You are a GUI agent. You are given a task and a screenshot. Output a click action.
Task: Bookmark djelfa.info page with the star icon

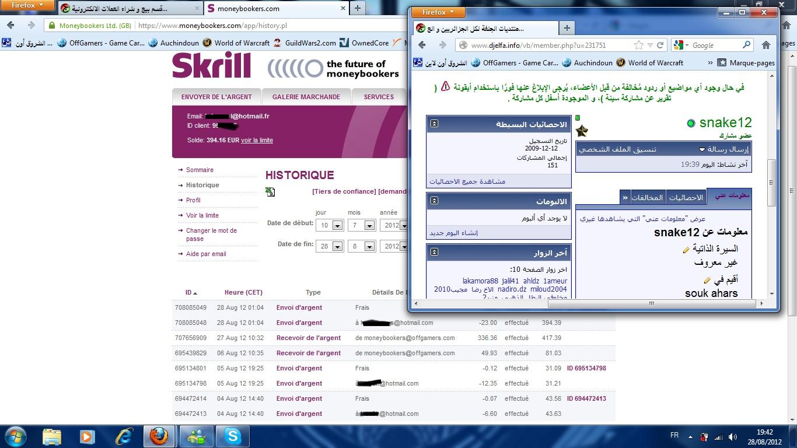pos(639,45)
